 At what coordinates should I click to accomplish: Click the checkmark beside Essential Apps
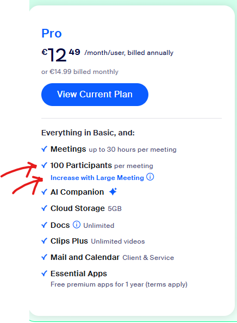click(x=44, y=274)
